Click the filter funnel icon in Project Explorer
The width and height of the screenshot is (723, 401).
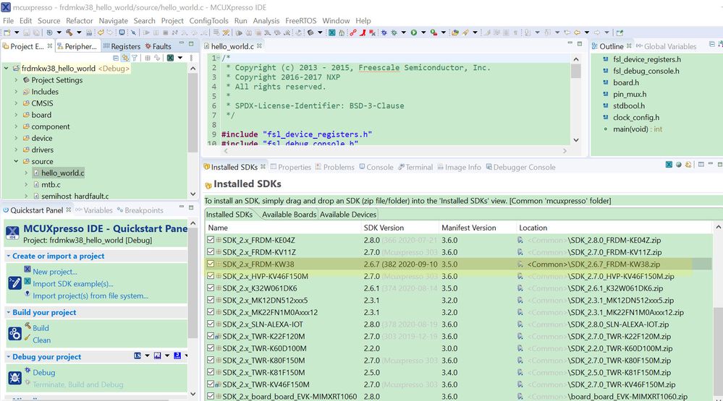[135, 58]
